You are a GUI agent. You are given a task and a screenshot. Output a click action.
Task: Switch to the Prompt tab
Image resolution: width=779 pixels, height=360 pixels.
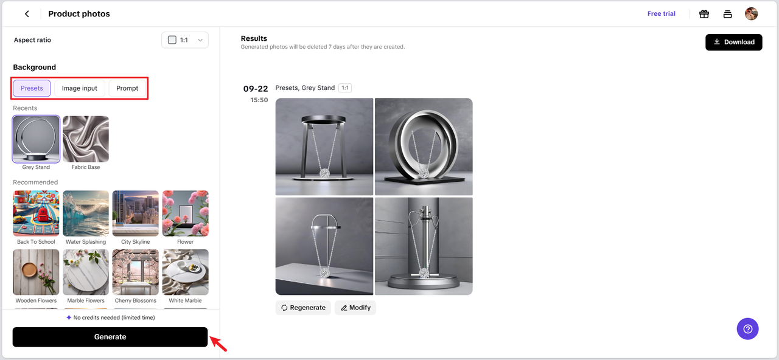point(127,88)
